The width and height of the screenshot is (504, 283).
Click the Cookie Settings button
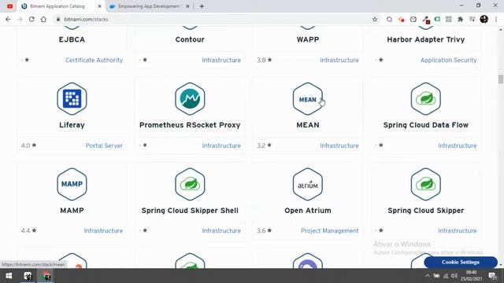coord(461,262)
